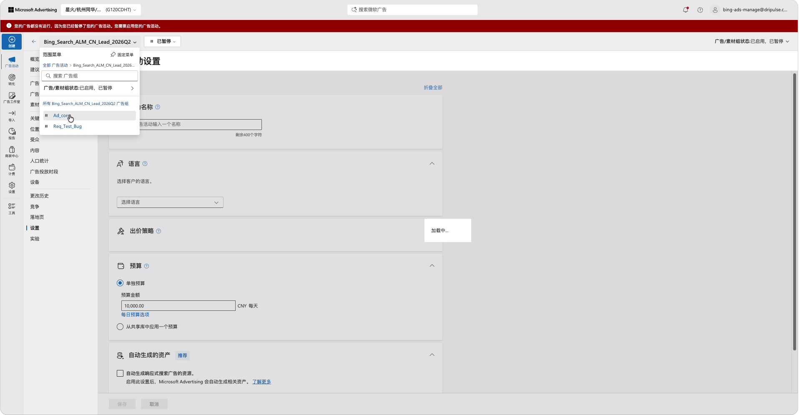The width and height of the screenshot is (799, 415).
Task: Click the 了解更多 link
Action: [261, 382]
